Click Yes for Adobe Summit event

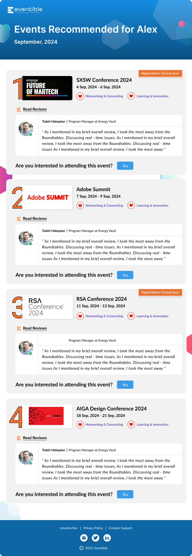click(x=125, y=275)
